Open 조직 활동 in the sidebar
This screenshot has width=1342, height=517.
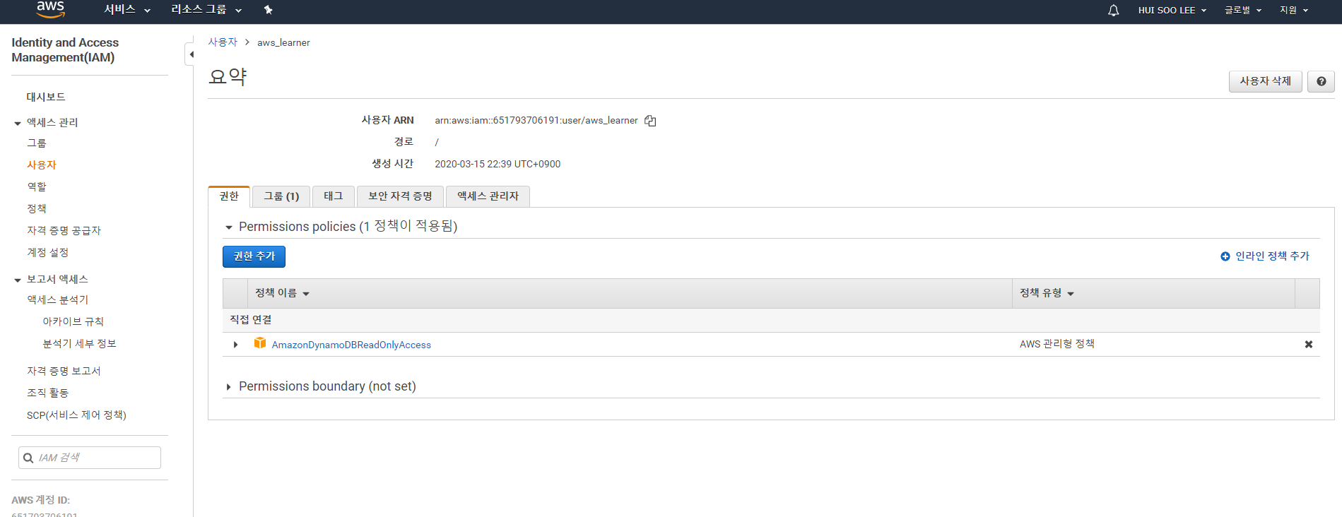coord(47,393)
